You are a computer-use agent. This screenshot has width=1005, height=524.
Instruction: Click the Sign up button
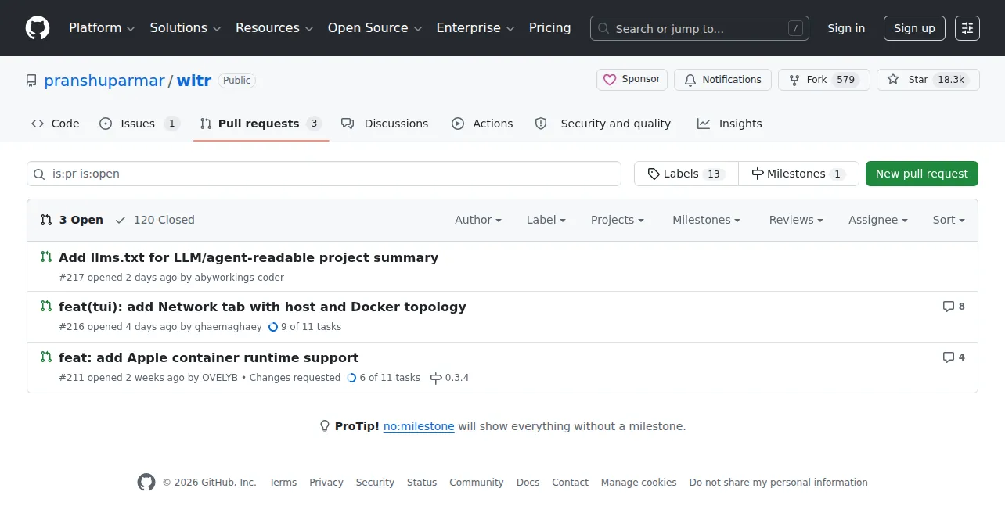point(914,28)
